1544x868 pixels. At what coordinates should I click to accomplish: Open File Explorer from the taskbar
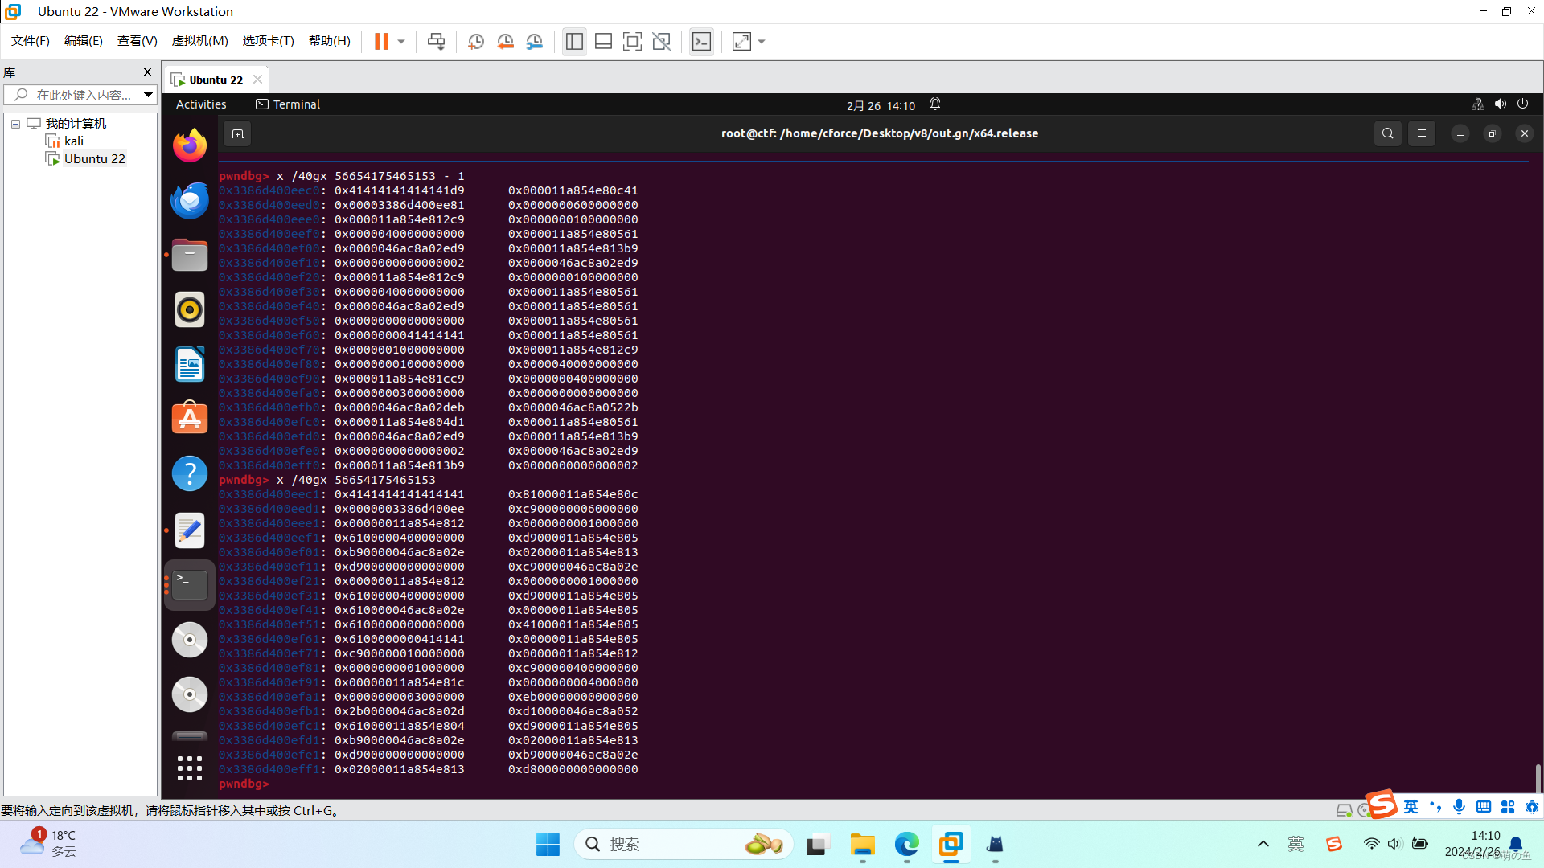[x=862, y=845]
